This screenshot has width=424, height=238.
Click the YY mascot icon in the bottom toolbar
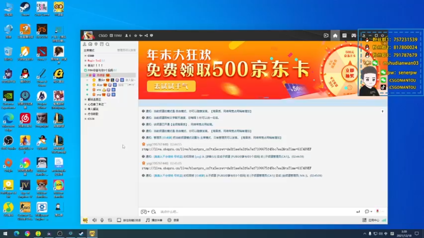pos(85,220)
